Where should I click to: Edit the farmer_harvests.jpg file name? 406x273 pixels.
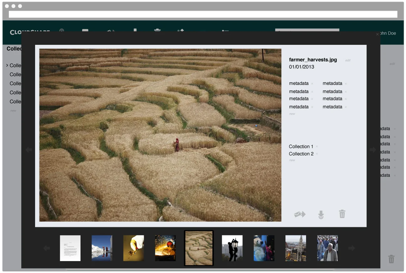click(x=348, y=60)
